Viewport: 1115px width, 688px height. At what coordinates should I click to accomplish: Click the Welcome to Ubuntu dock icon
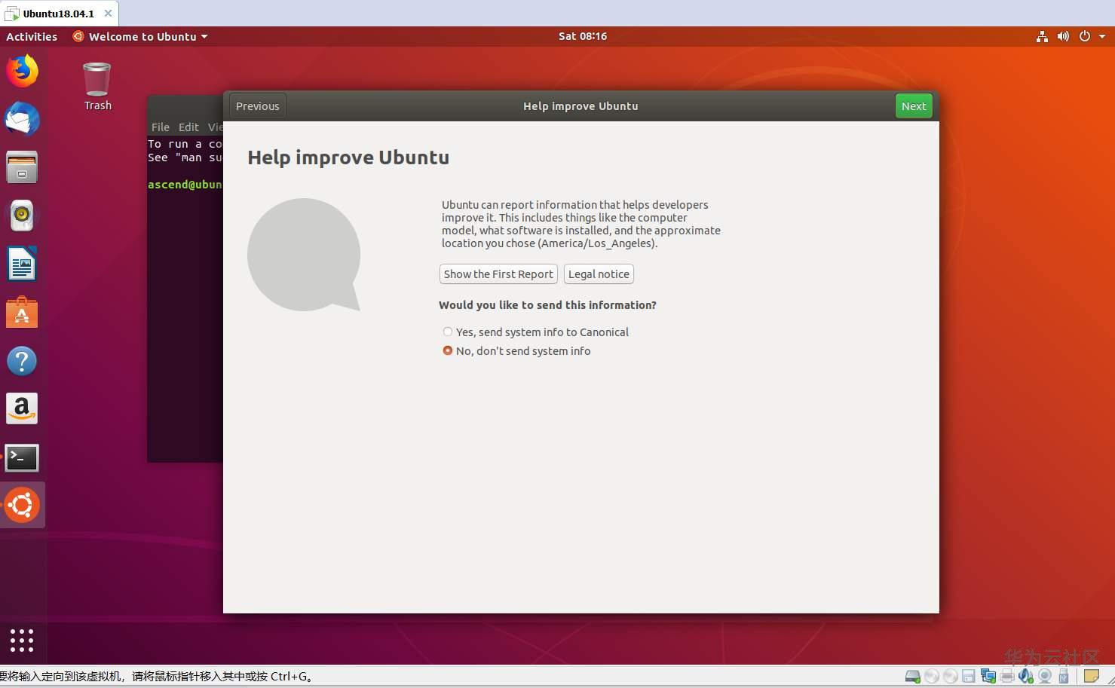point(22,506)
